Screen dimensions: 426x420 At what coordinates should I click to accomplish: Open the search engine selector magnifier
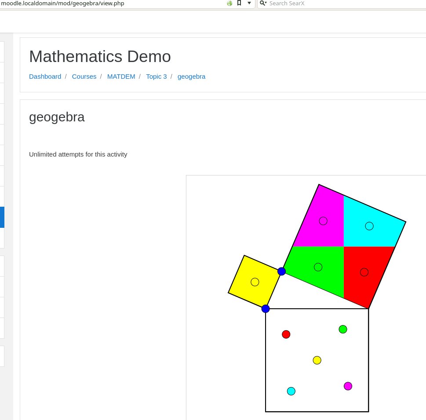tap(263, 3)
